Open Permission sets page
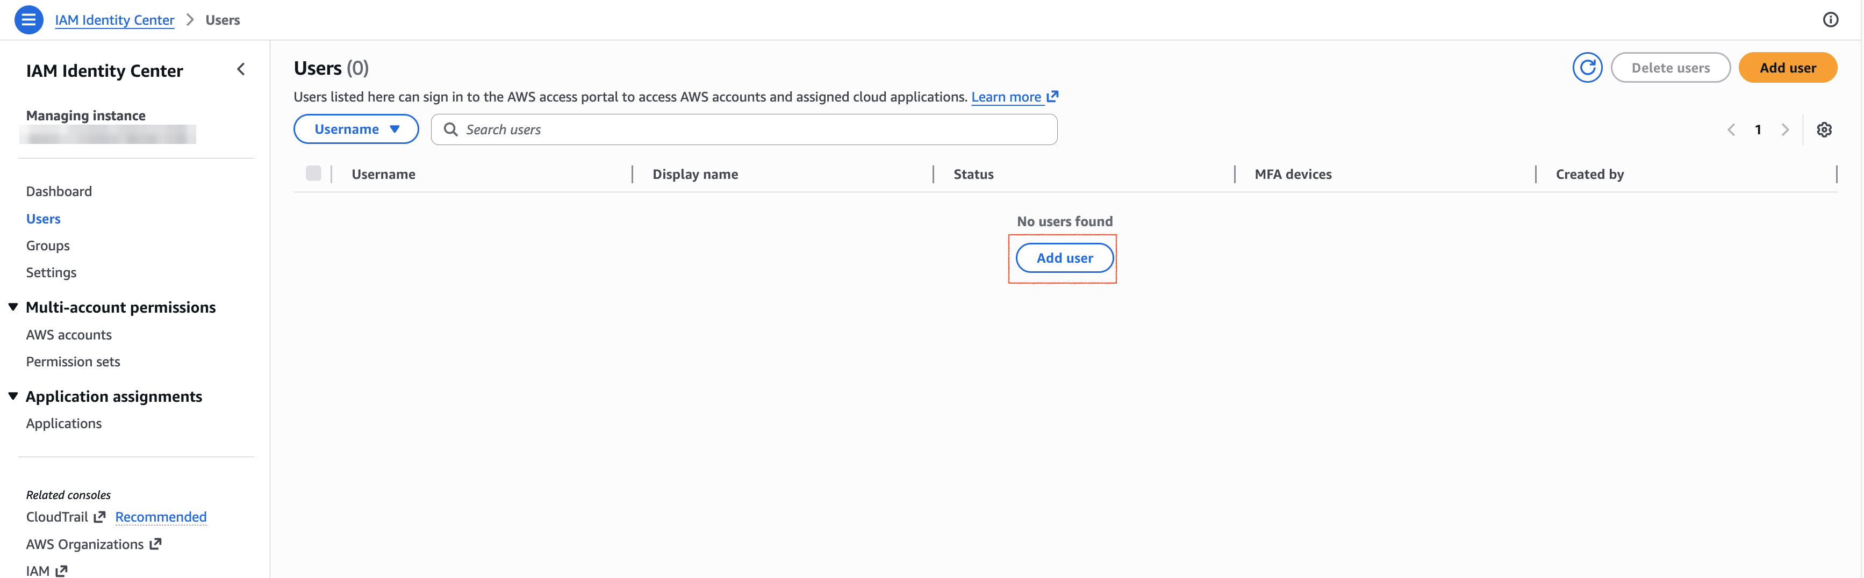Viewport: 1864px width, 578px height. tap(73, 361)
